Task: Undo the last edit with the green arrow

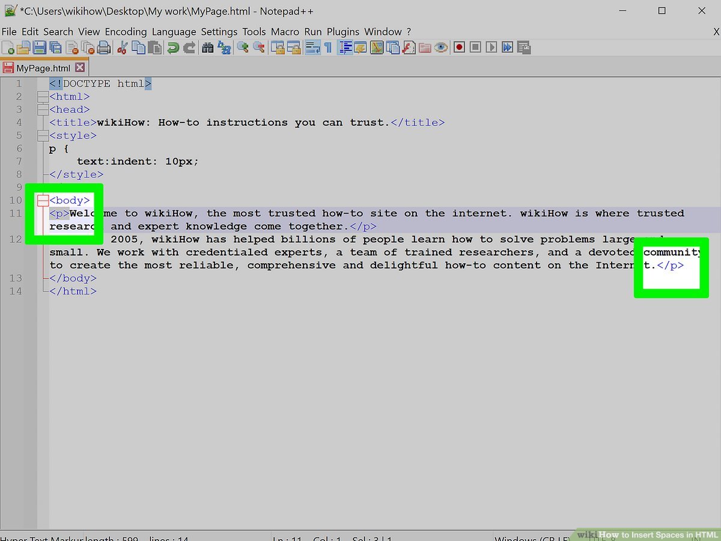Action: [173, 47]
